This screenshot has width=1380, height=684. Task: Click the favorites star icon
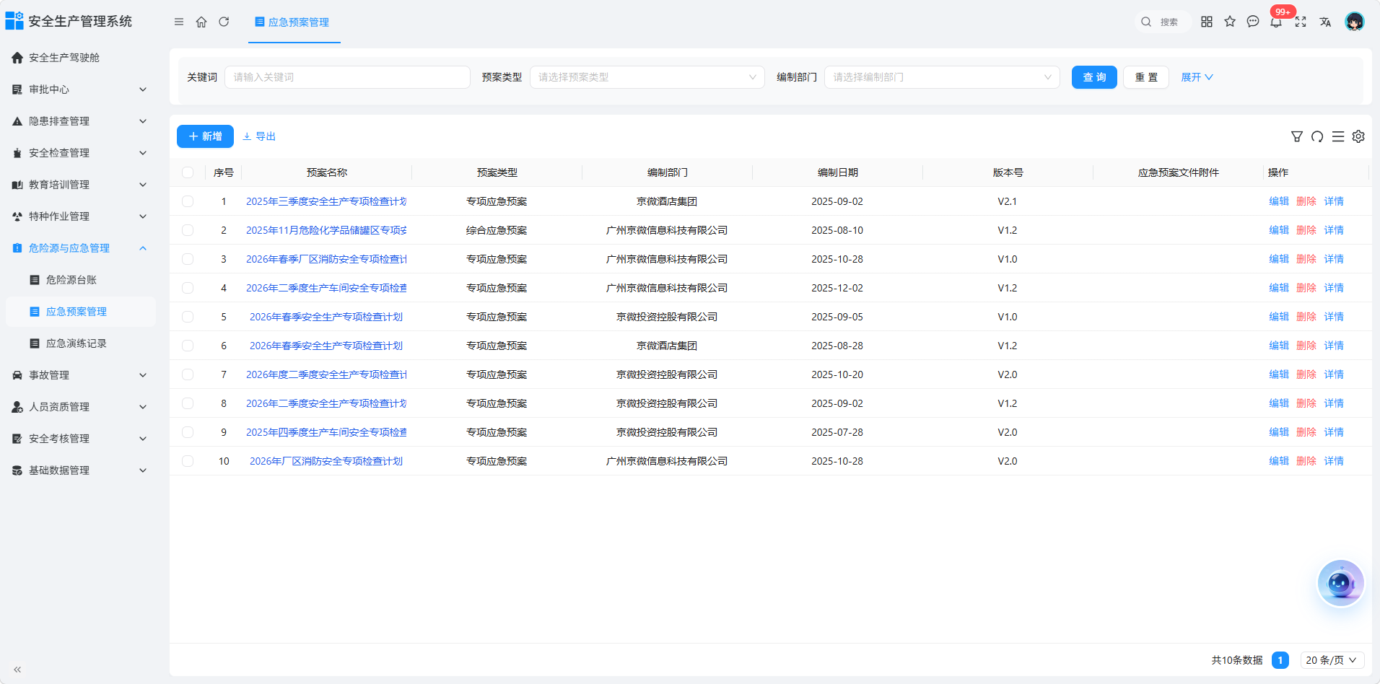pyautogui.click(x=1230, y=22)
